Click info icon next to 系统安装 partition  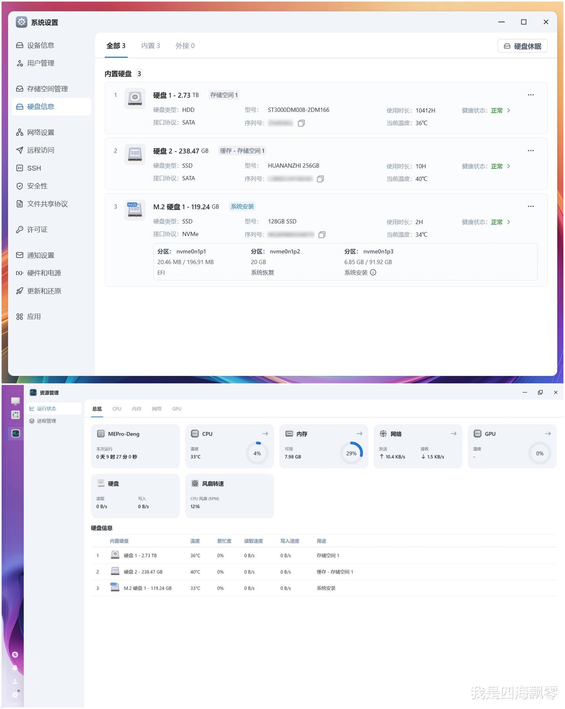point(373,272)
